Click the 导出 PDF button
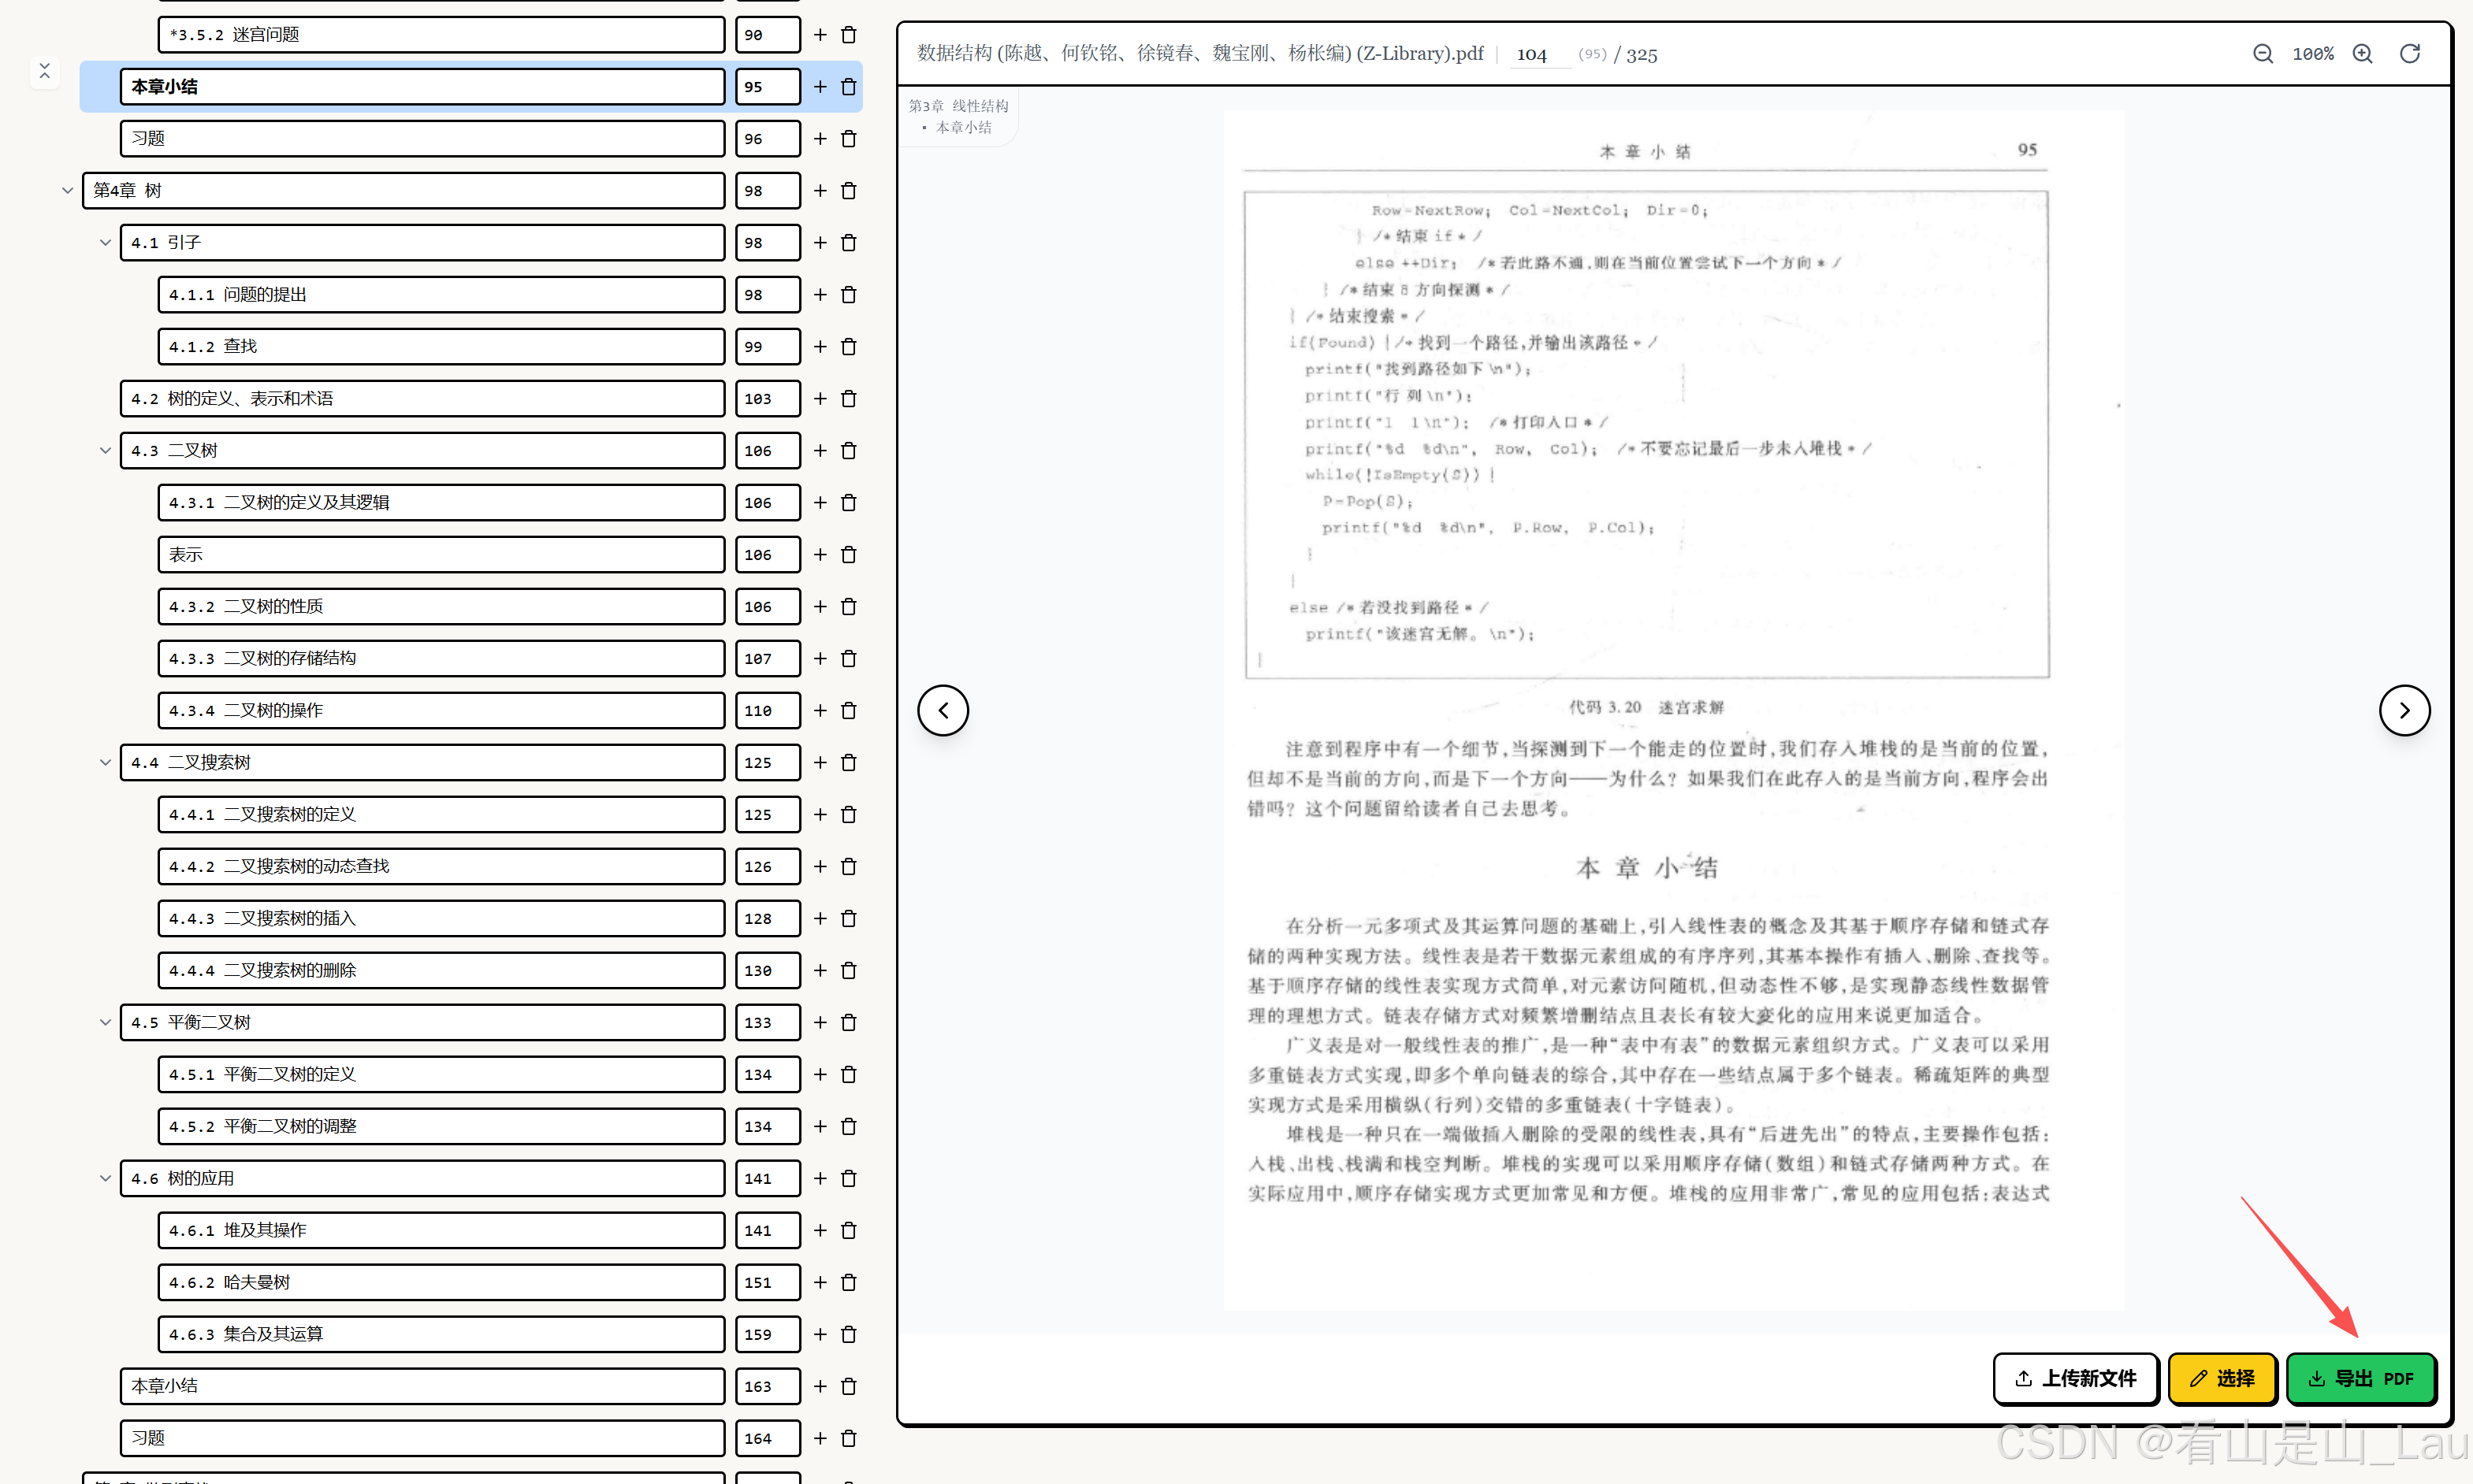Viewport: 2473px width, 1484px height. tap(2361, 1378)
